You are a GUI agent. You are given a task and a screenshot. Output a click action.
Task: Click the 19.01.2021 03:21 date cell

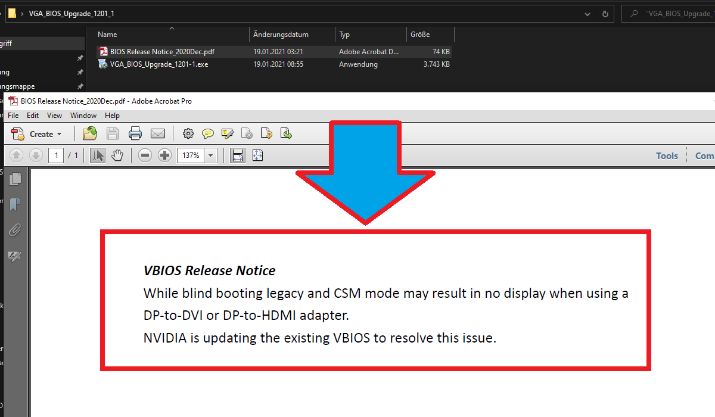(278, 52)
